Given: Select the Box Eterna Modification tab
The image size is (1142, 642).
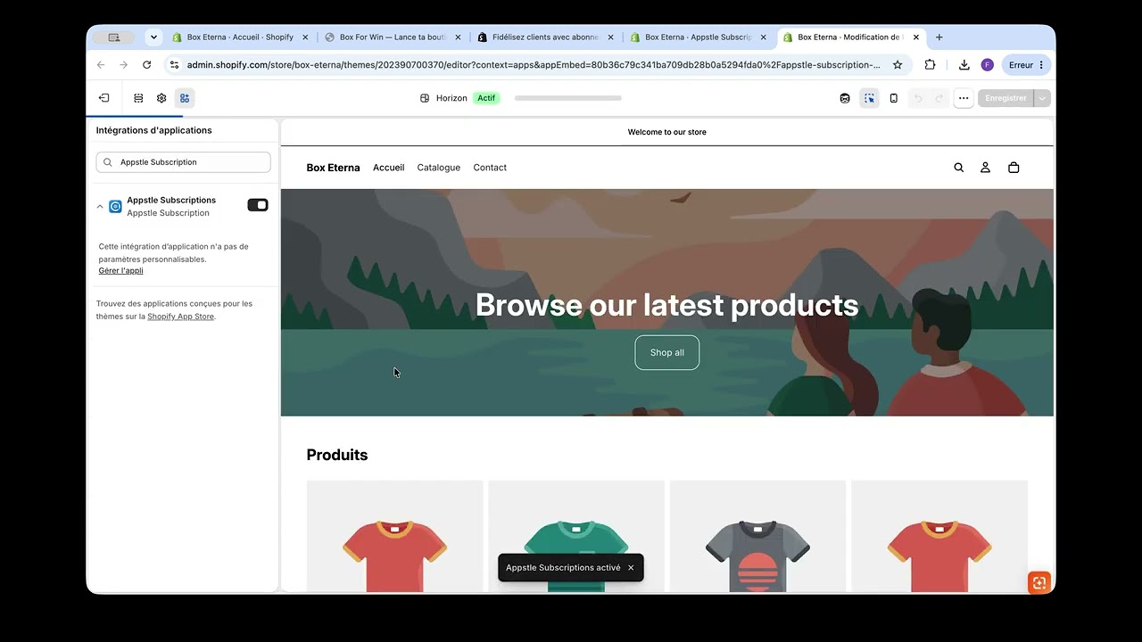Looking at the screenshot, I should (x=851, y=37).
